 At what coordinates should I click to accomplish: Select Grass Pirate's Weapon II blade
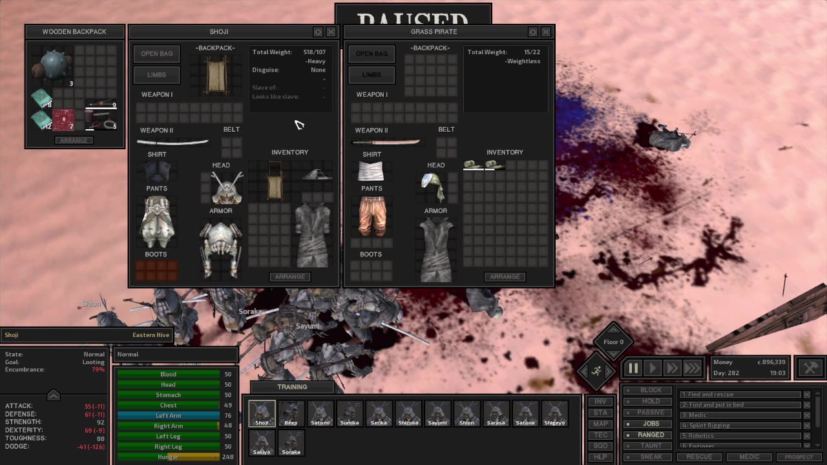coord(386,142)
